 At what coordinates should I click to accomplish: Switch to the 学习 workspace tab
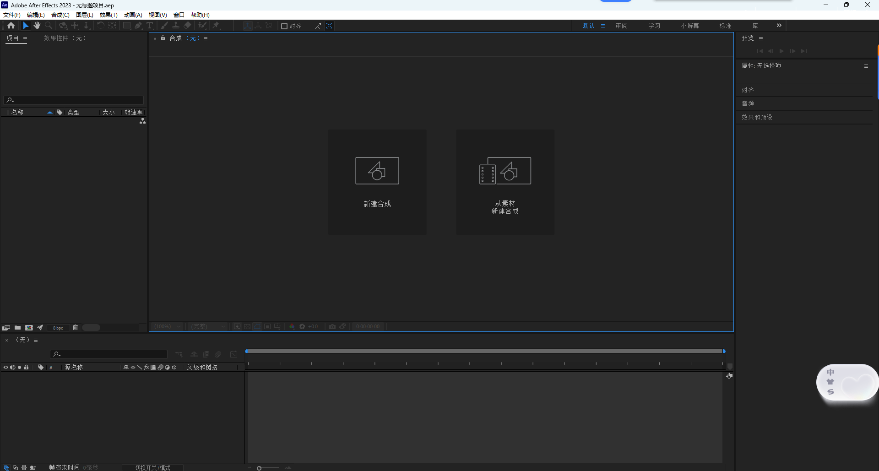click(654, 25)
